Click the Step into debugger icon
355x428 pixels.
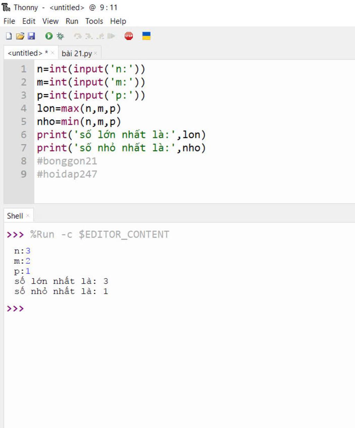click(x=89, y=36)
